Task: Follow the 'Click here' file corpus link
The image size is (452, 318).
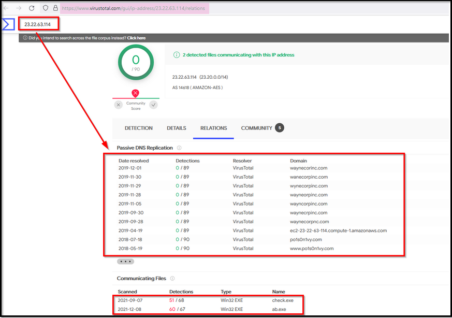Action: tap(136, 38)
